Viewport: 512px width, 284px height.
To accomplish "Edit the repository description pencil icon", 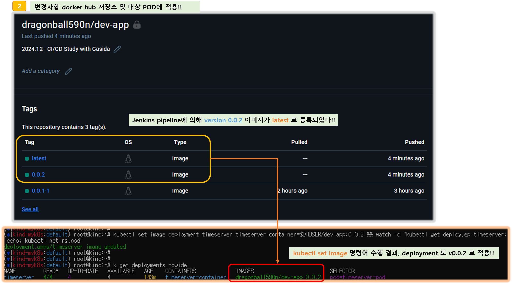I will pos(117,49).
